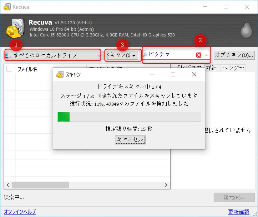This screenshot has width=258, height=217.
Task: Maximize the Recuva main window
Action: coord(226,7)
